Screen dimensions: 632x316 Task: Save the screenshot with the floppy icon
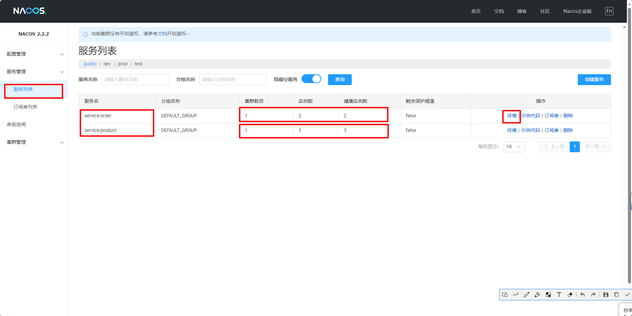coord(606,295)
